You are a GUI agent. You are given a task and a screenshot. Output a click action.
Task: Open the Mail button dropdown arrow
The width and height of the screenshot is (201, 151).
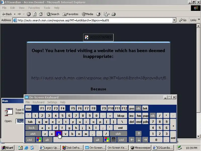coord(109,14)
